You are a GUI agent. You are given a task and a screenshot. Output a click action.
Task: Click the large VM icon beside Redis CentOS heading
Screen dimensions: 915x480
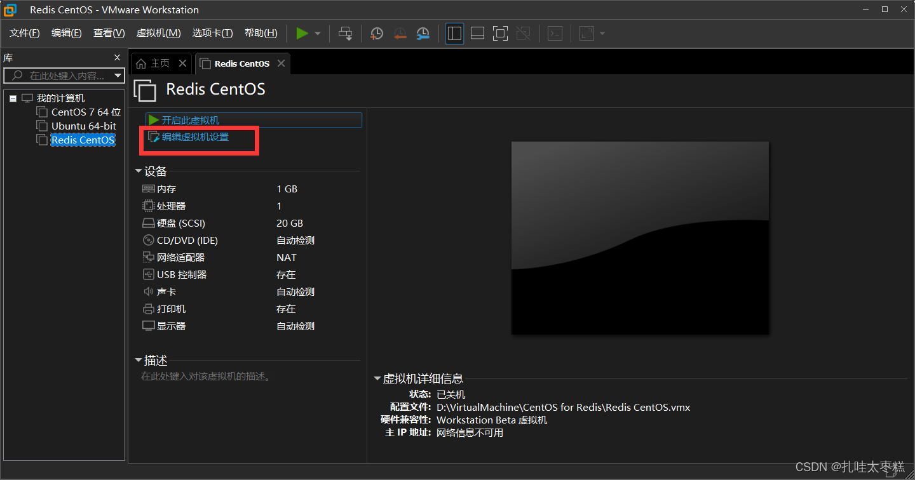(x=145, y=90)
